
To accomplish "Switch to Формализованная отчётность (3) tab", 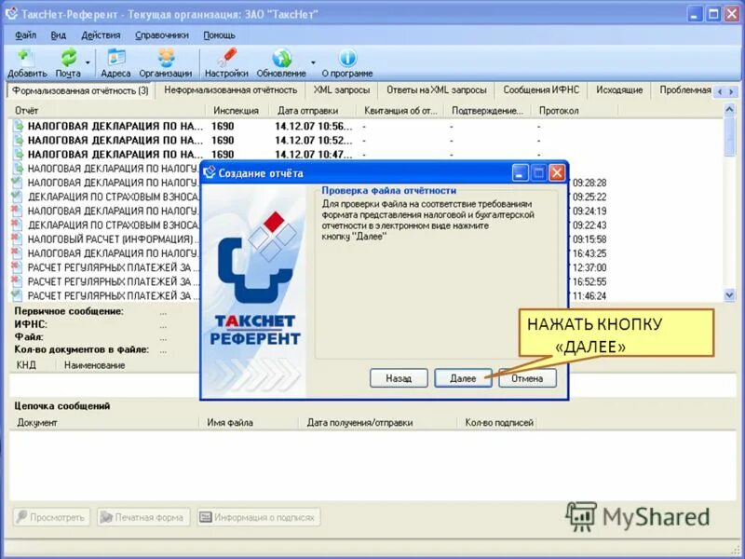I will coord(80,90).
